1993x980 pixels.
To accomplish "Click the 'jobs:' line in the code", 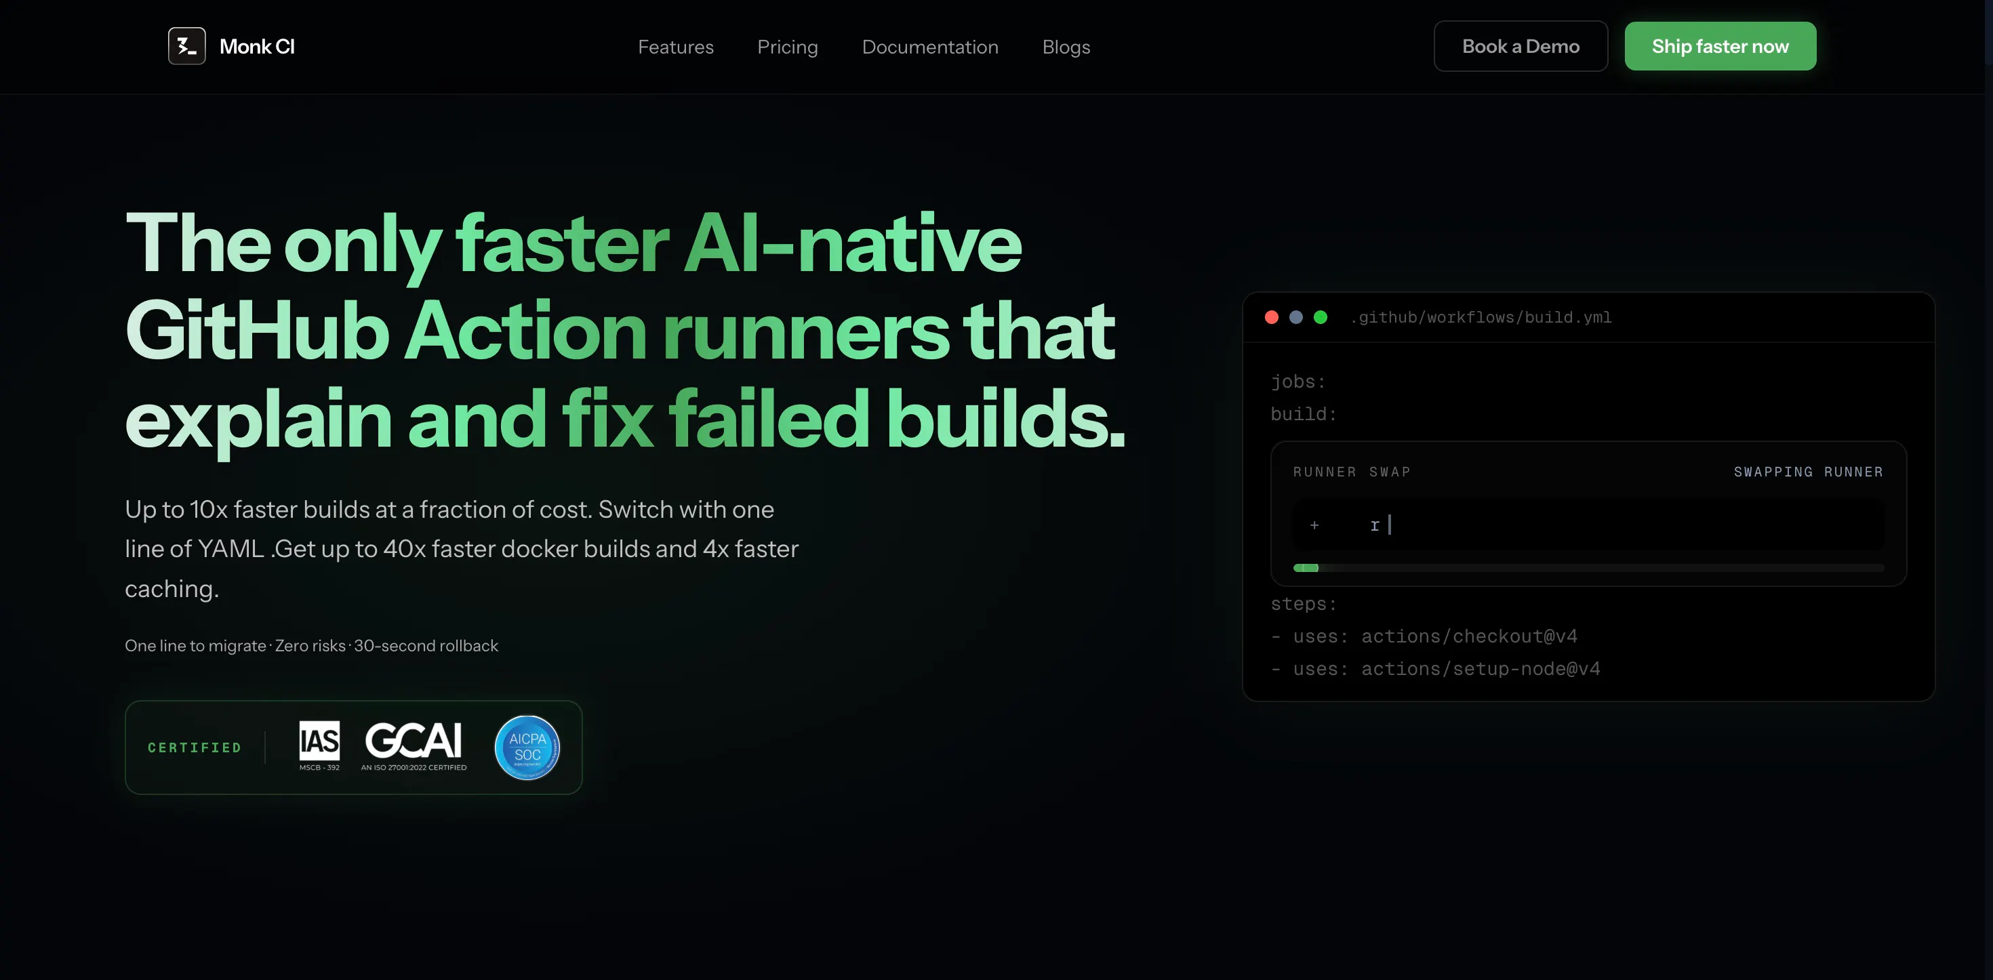I will coord(1298,382).
